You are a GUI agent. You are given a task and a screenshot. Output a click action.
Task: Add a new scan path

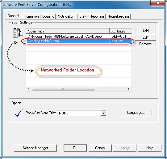pos(145,31)
